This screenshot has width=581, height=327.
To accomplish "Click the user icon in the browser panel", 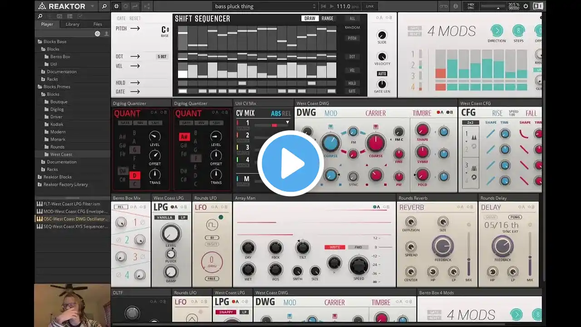I will [x=107, y=34].
